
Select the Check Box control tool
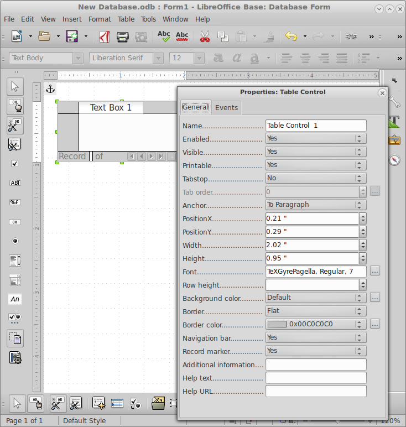click(x=15, y=164)
